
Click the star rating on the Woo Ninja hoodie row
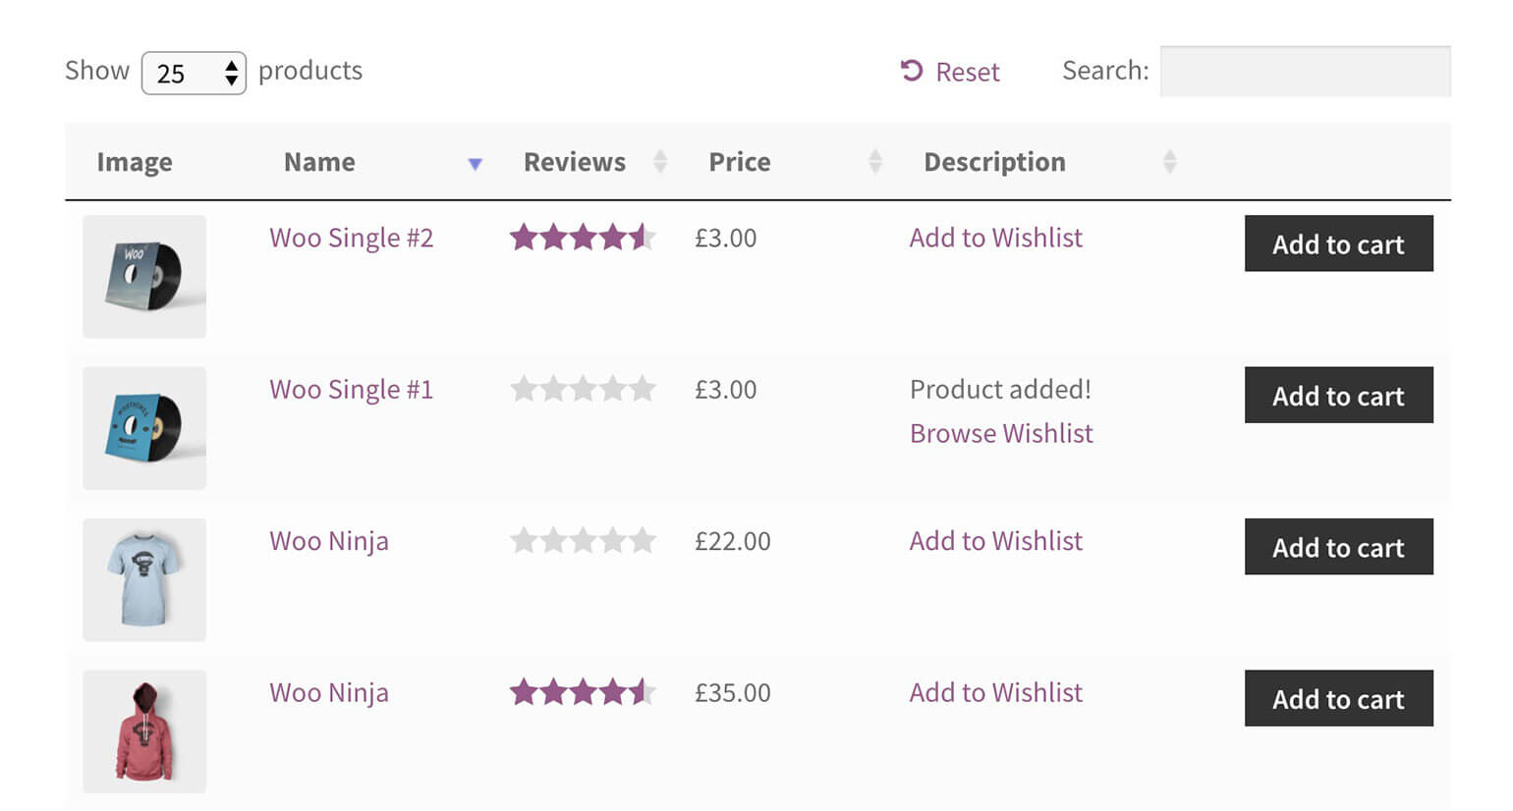click(583, 692)
